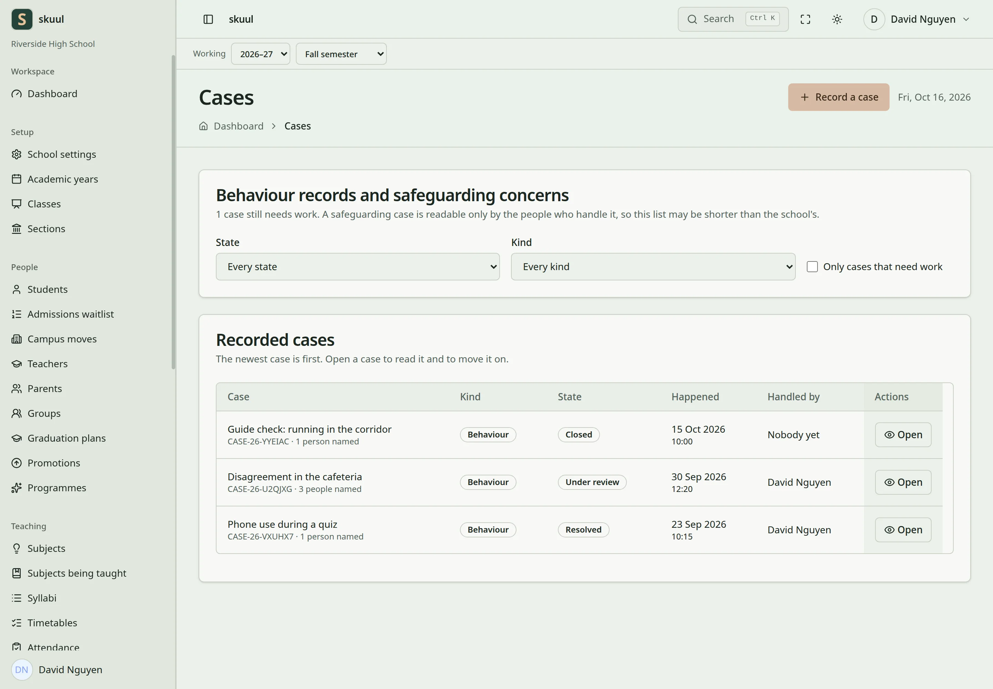993x689 pixels.
Task: Click the home icon in breadcrumb
Action: pos(203,126)
